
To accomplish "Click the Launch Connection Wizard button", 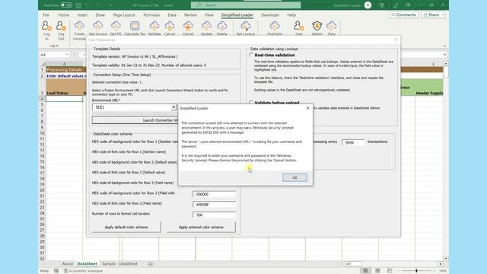I will [135, 120].
